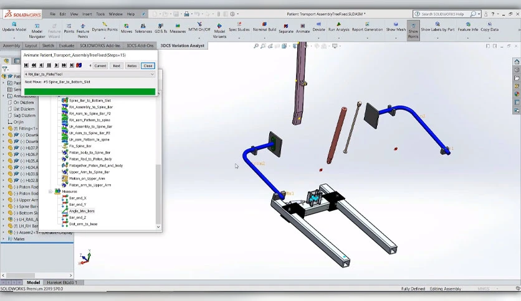This screenshot has height=301, width=521.
Task: Select the Piston_body_to_Spine_Bar move
Action: [89, 152]
